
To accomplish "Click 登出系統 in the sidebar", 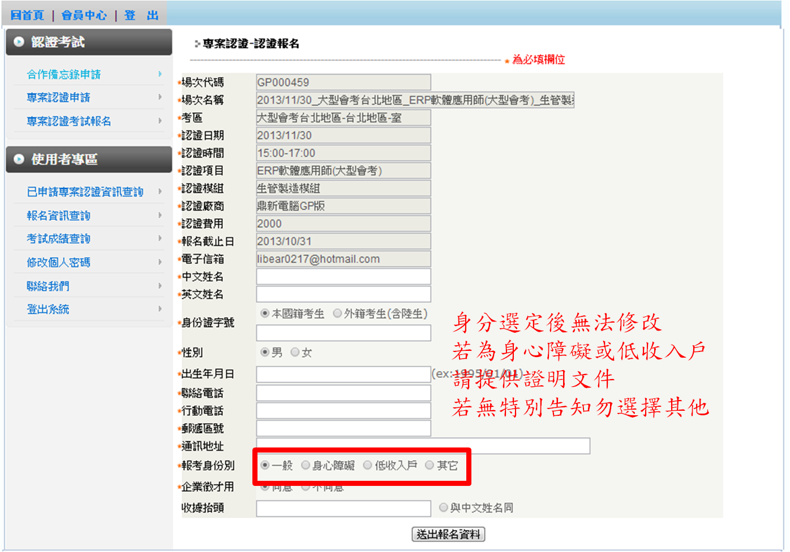I will click(48, 310).
